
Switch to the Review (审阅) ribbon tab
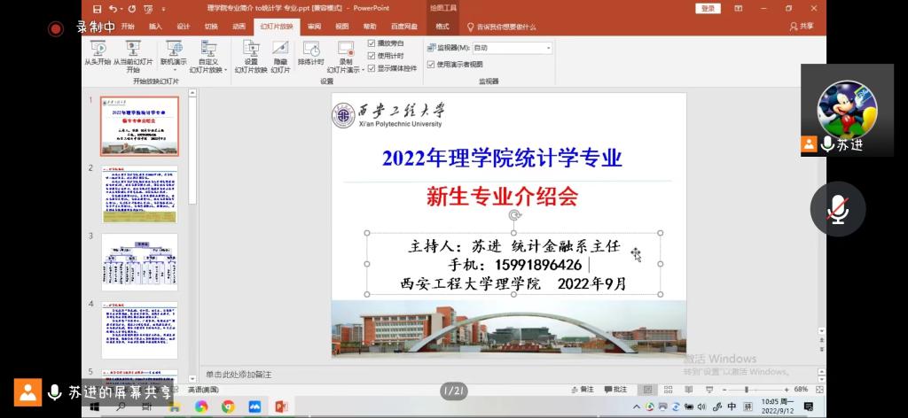point(315,27)
